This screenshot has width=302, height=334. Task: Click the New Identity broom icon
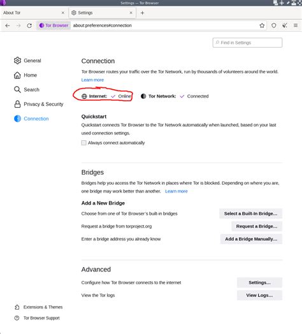(285, 25)
